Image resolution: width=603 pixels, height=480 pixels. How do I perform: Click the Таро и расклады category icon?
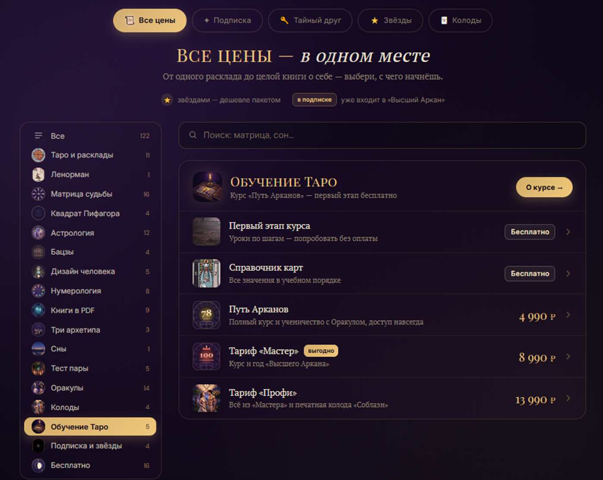pyautogui.click(x=38, y=155)
